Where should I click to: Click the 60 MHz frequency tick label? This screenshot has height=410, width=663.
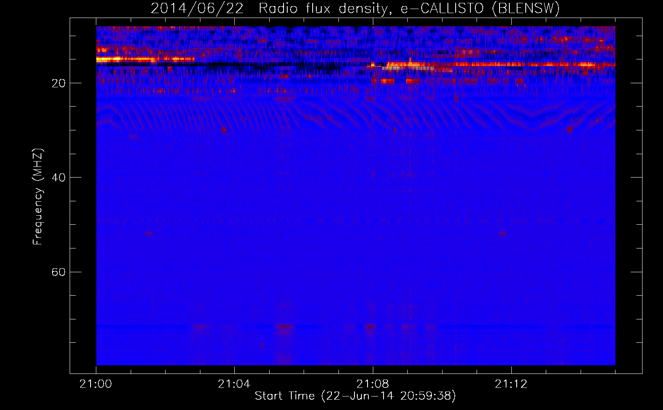[x=59, y=272]
